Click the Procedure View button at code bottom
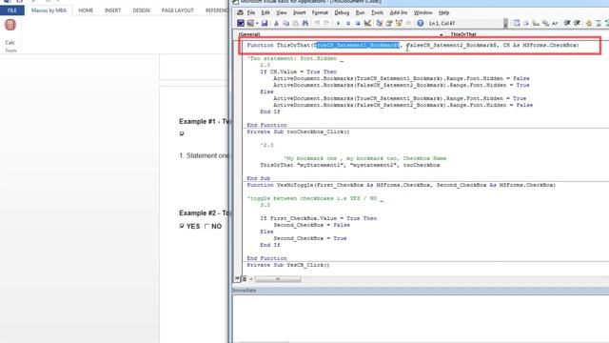Image resolution: width=609 pixels, height=343 pixels. (237, 279)
